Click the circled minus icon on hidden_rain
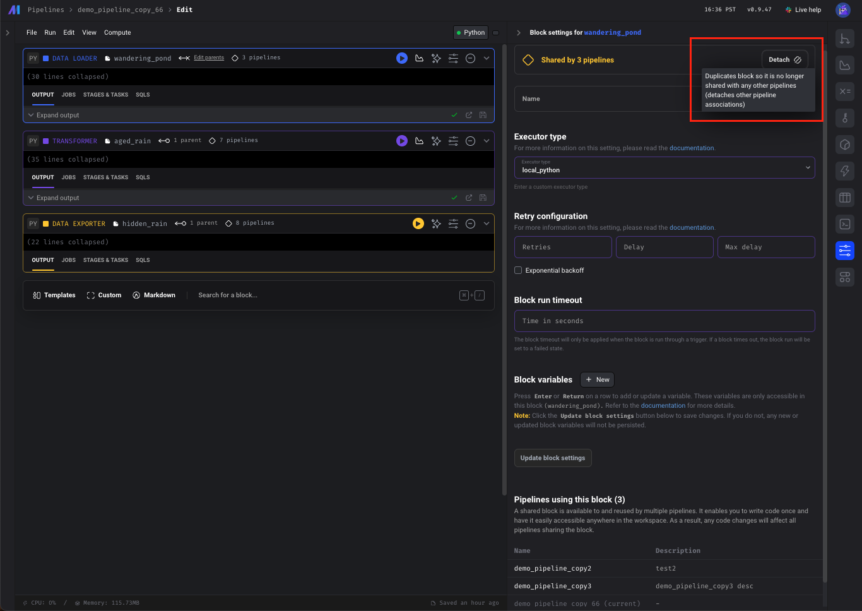862x611 pixels. [470, 223]
